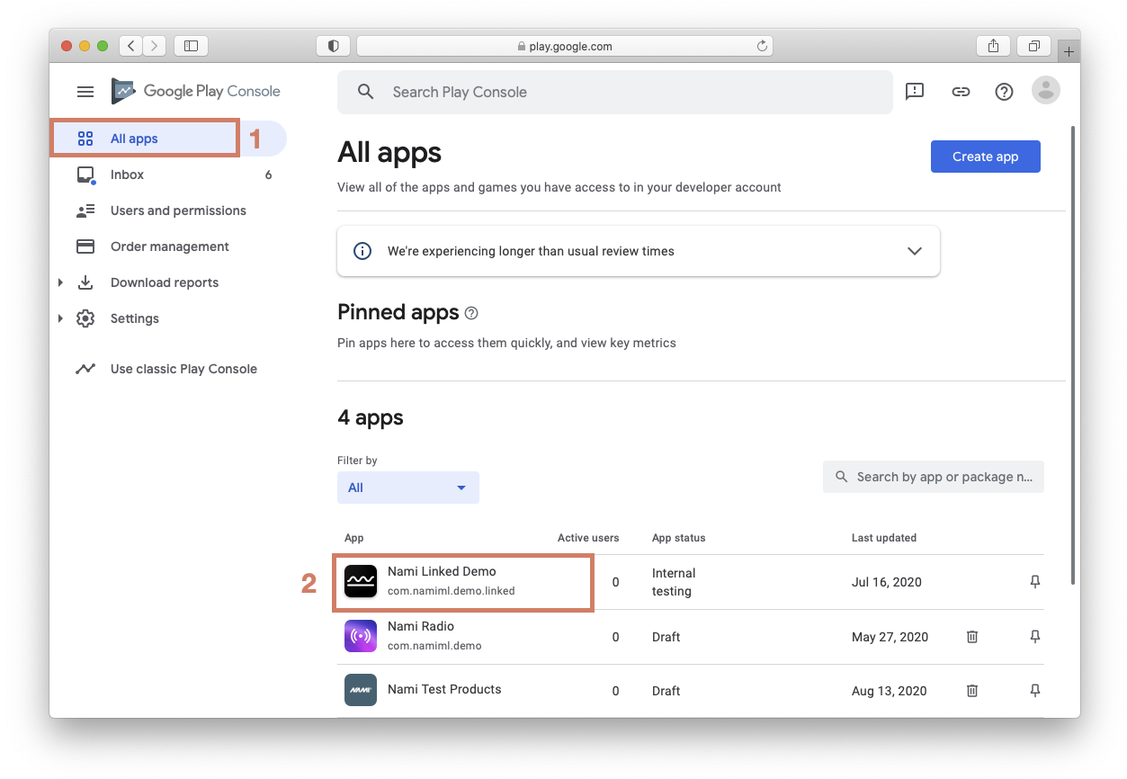This screenshot has height=779, width=1127.
Task: Click the Active users column header
Action: pos(588,538)
